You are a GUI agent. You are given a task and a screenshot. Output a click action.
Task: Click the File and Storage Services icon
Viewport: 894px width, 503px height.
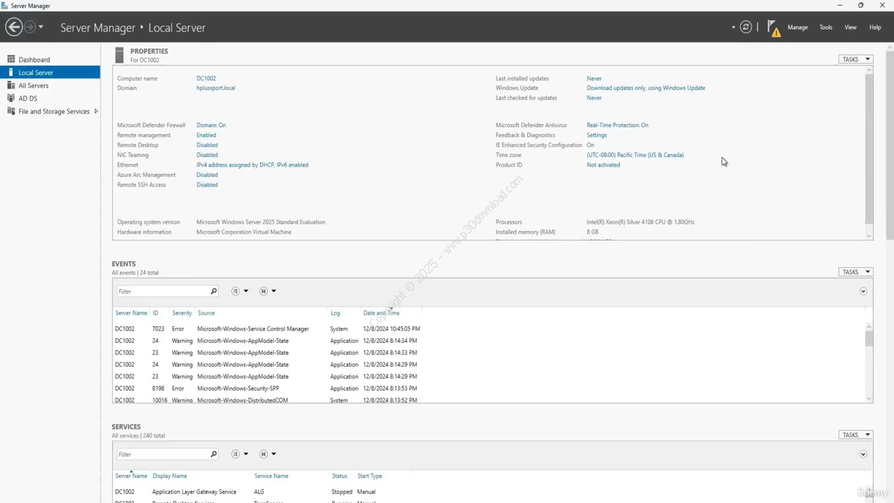click(x=11, y=111)
